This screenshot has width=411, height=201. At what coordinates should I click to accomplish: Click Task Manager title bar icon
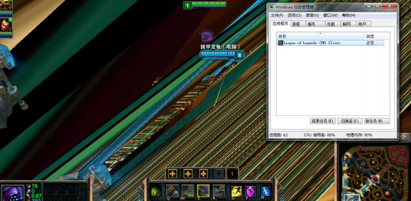(x=272, y=7)
